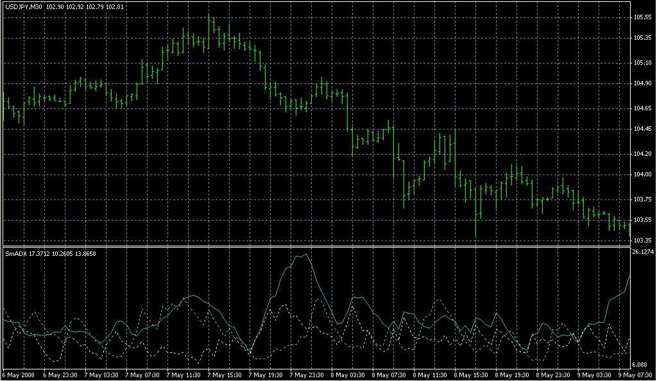Click the 105.55 price axis label
Viewport: 657px width, 381px height.
pos(642,17)
